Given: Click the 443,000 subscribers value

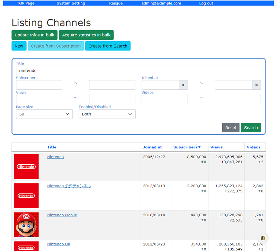Looking at the screenshot, I should coord(198,215).
